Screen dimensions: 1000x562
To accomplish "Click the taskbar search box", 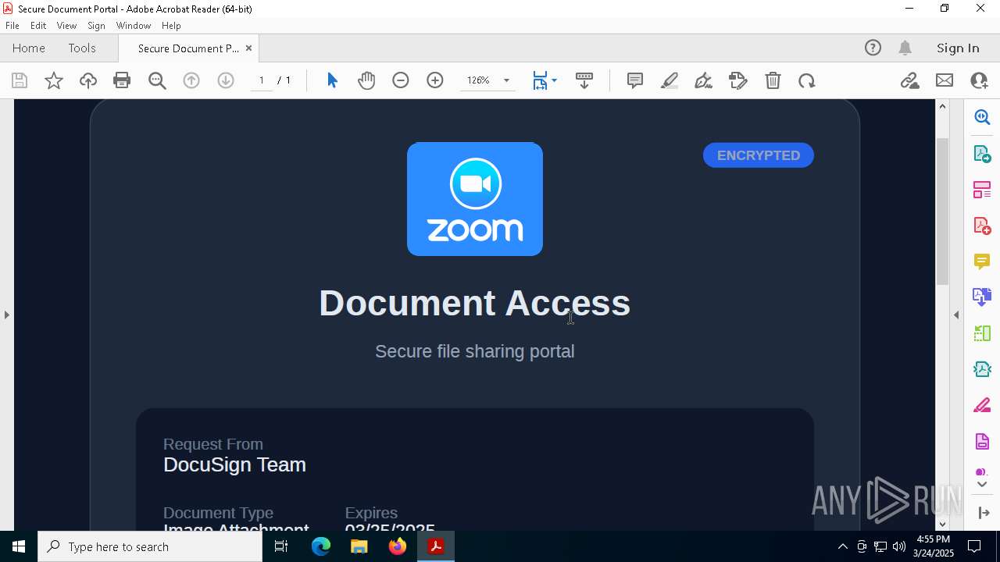I will pyautogui.click(x=150, y=546).
